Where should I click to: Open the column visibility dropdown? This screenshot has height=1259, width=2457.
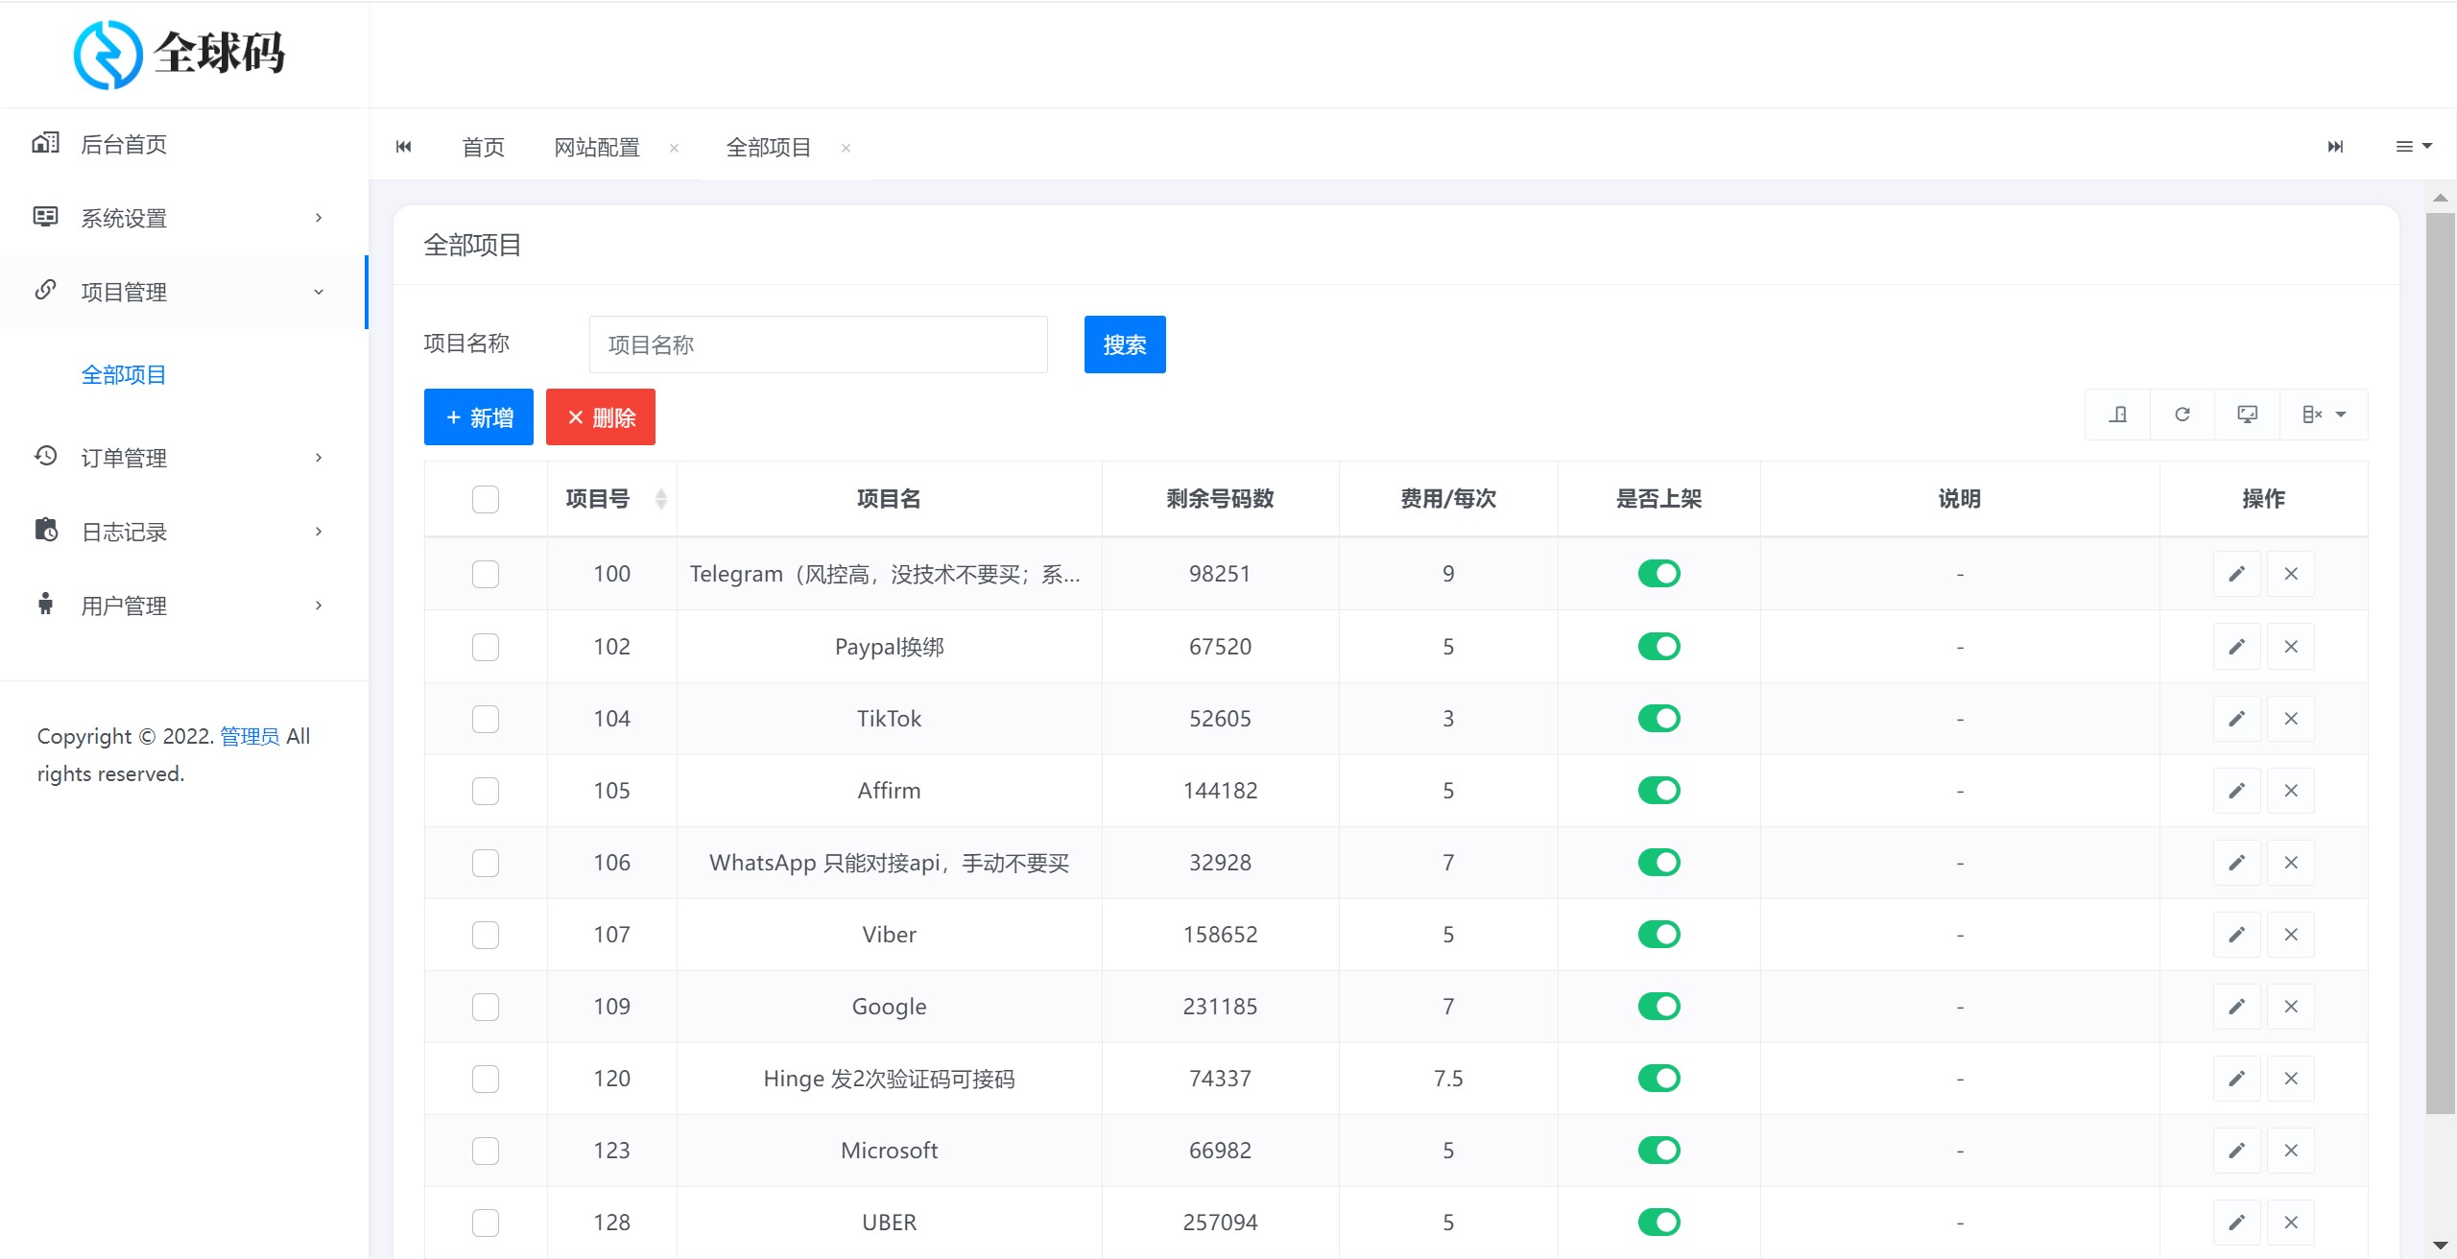click(x=2324, y=415)
